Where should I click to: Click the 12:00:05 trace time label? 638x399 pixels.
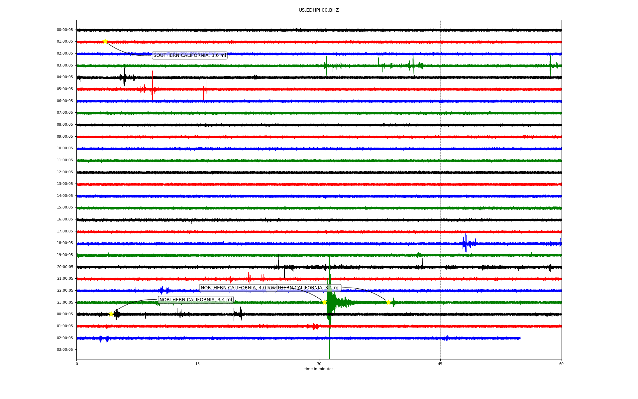pyautogui.click(x=65, y=172)
